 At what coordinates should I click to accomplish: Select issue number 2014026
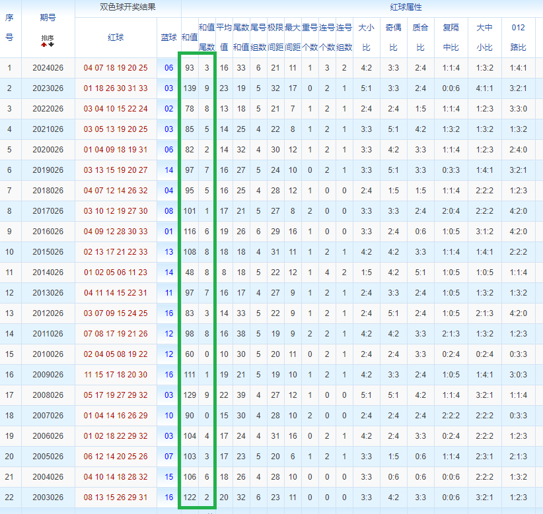point(48,273)
